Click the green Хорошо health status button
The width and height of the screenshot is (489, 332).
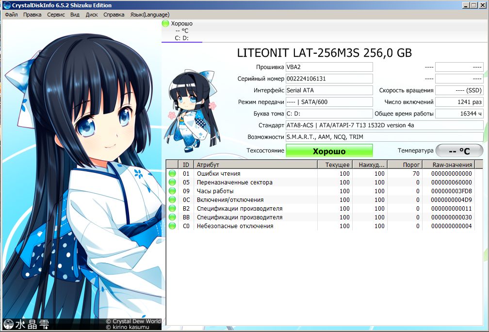[x=329, y=150]
